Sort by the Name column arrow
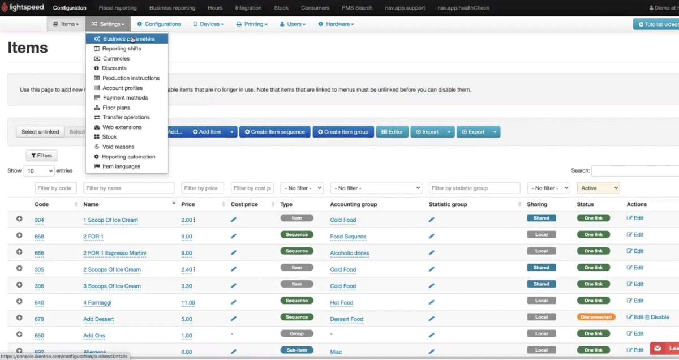This screenshot has height=360, width=679. (174, 203)
